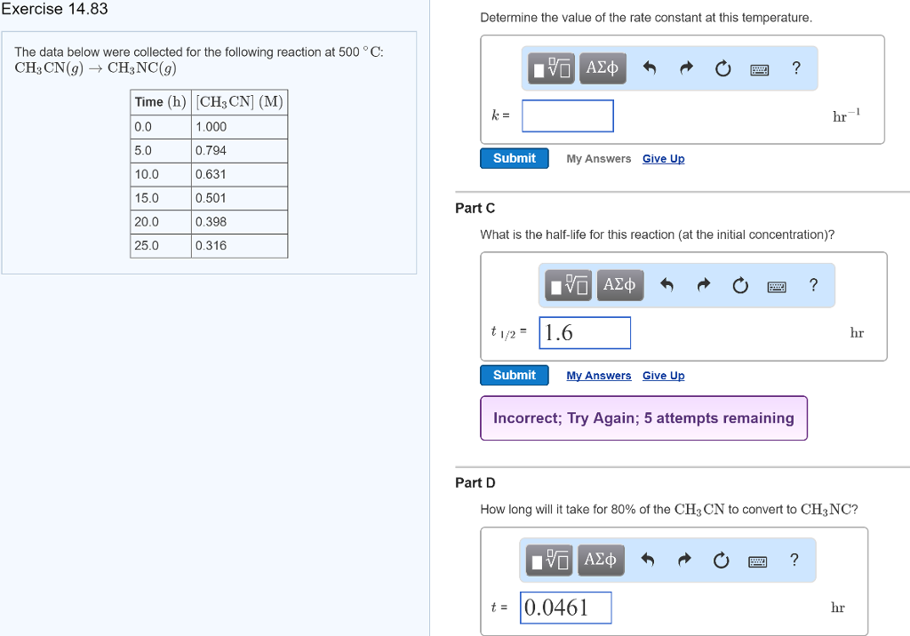Click the keyboard icon in Part C toolbar
This screenshot has height=636, width=910.
tap(776, 284)
